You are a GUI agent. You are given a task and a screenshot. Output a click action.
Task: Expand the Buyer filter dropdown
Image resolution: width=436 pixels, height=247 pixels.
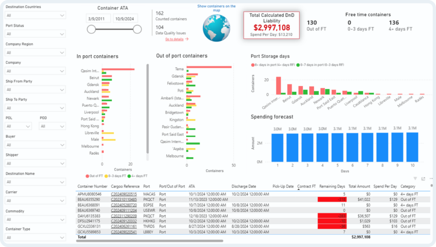[x=35, y=145]
